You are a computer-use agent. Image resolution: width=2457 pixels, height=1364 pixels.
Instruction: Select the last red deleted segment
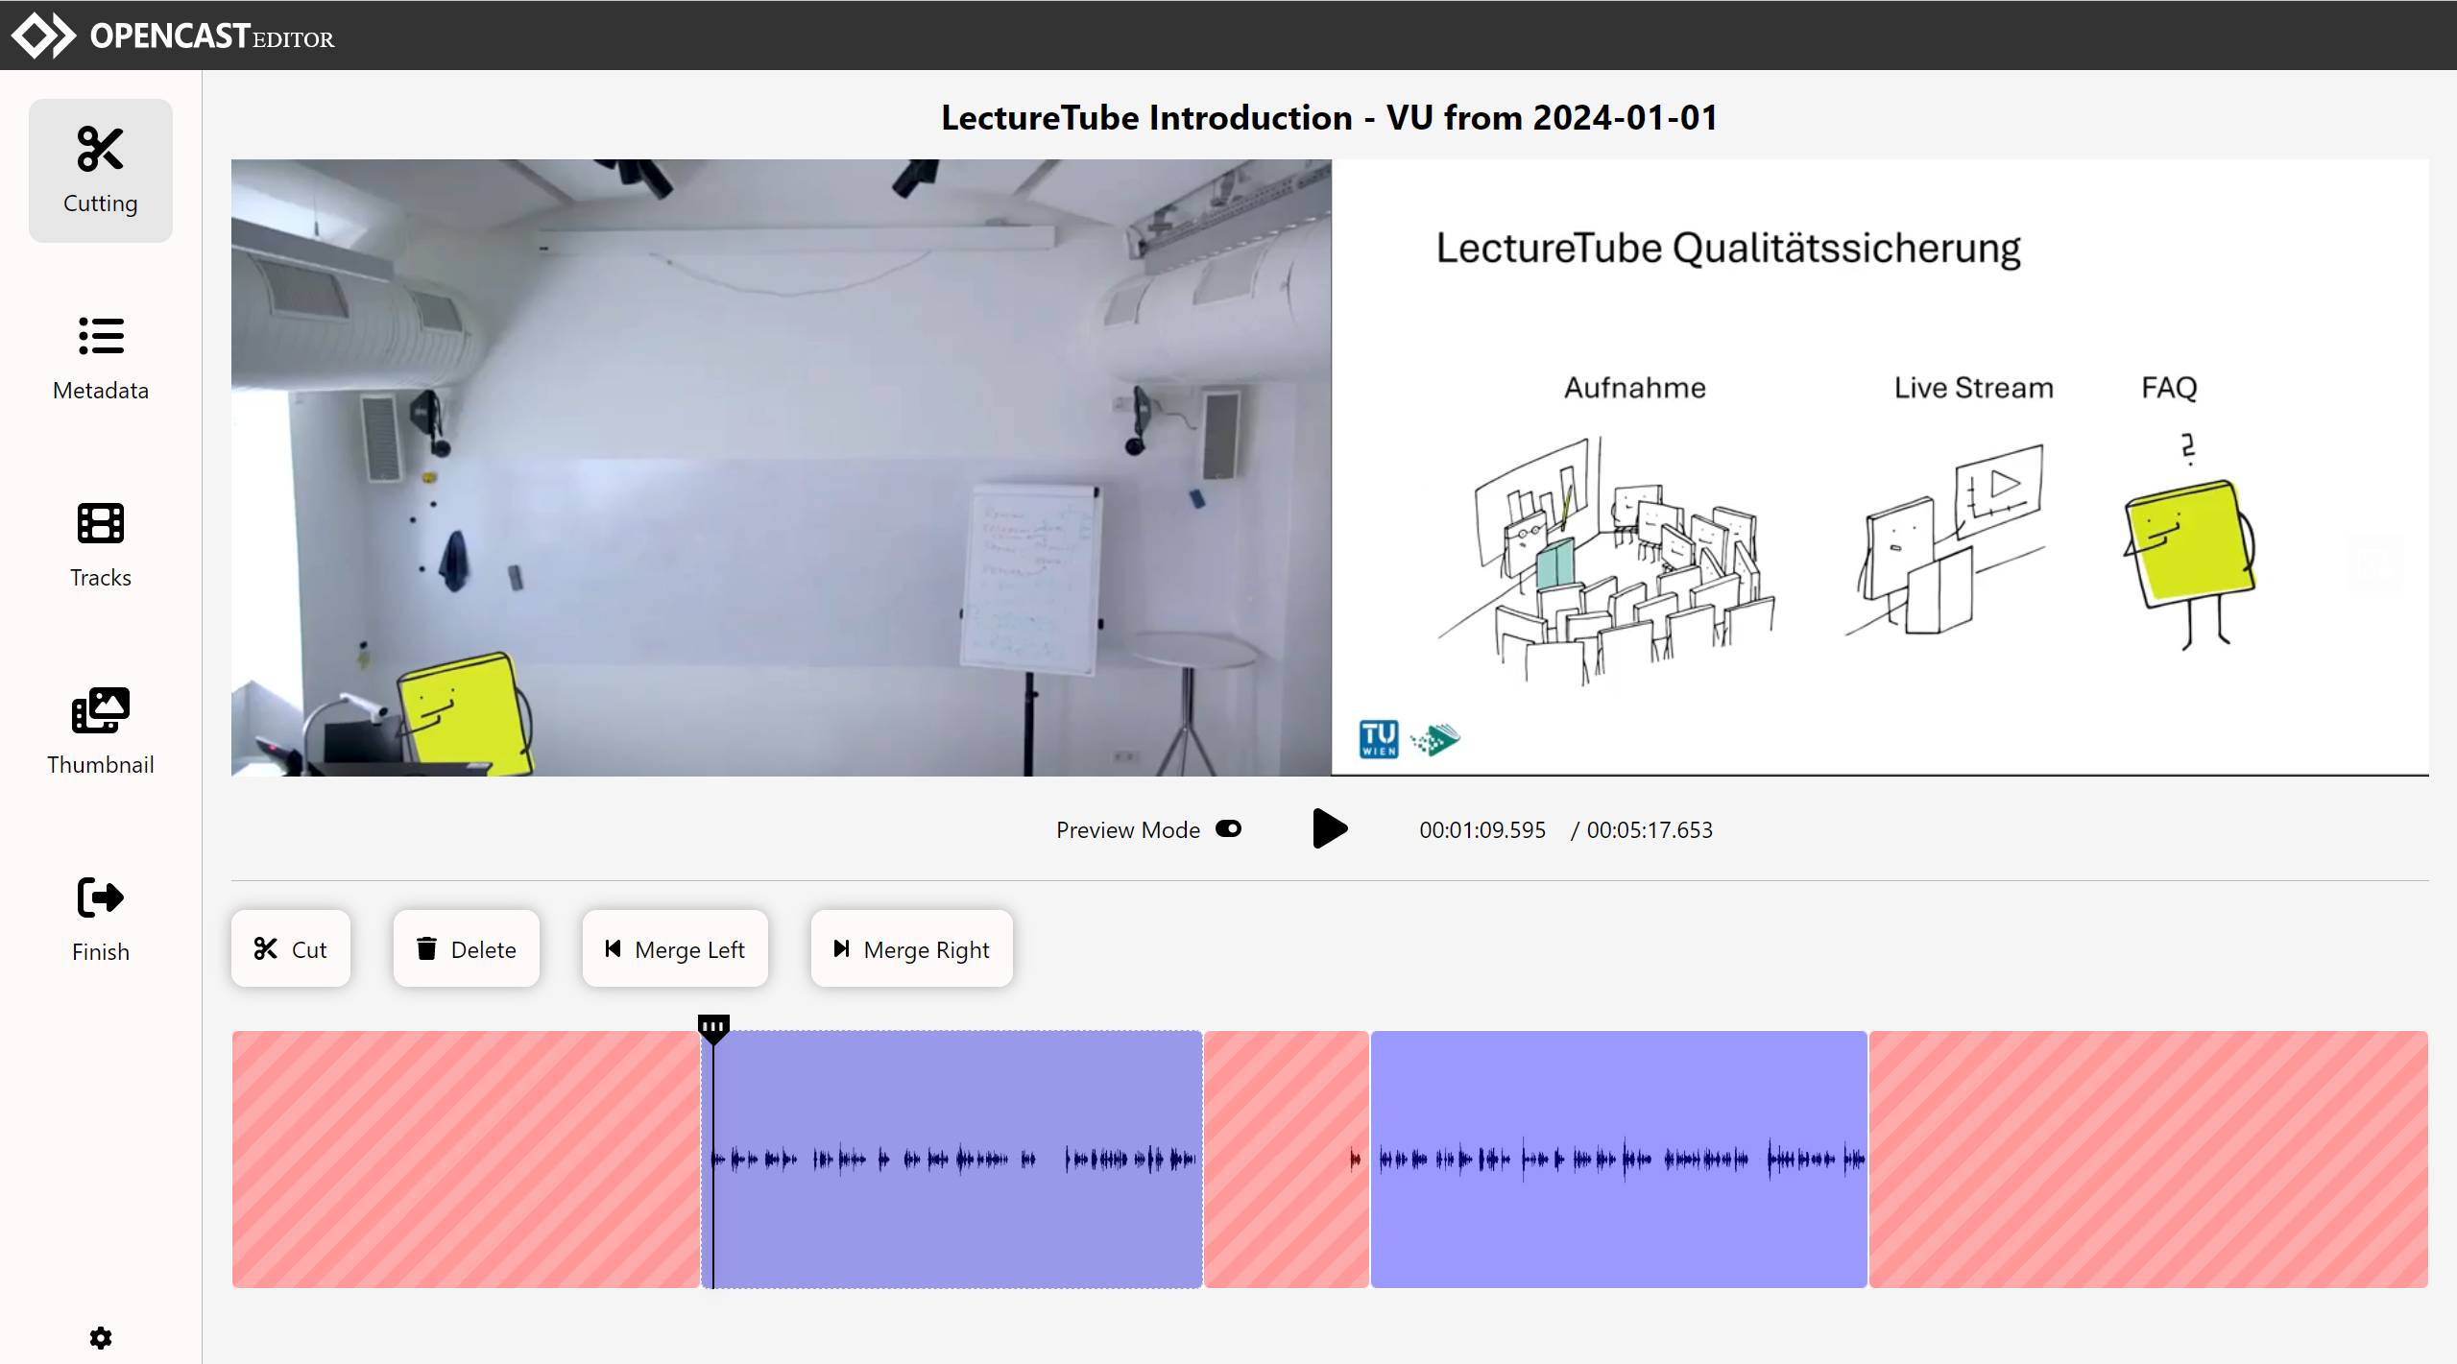click(2149, 1160)
